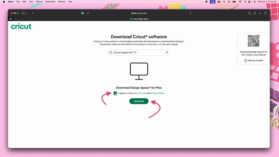The height and width of the screenshot is (157, 279).
Task: Click the green Download button
Action: (x=139, y=101)
